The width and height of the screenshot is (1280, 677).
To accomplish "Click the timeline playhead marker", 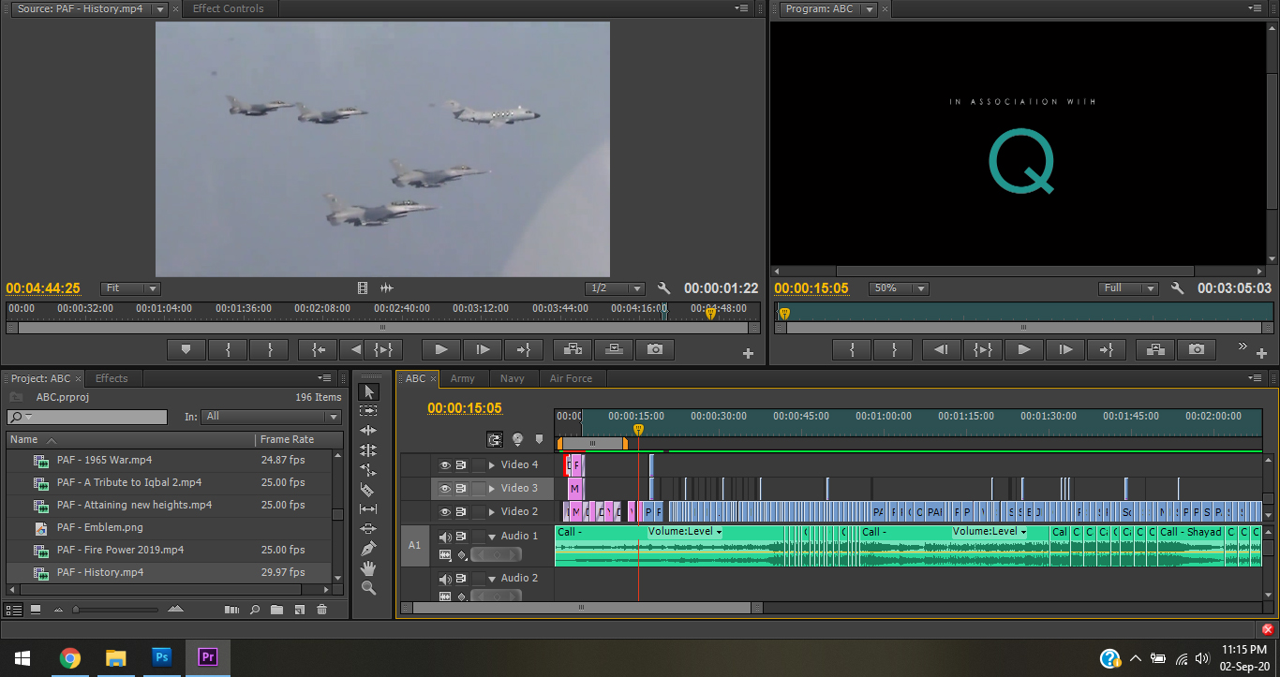I will coord(638,430).
